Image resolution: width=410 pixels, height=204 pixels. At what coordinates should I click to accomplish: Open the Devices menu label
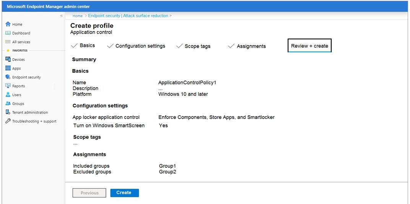(19, 59)
